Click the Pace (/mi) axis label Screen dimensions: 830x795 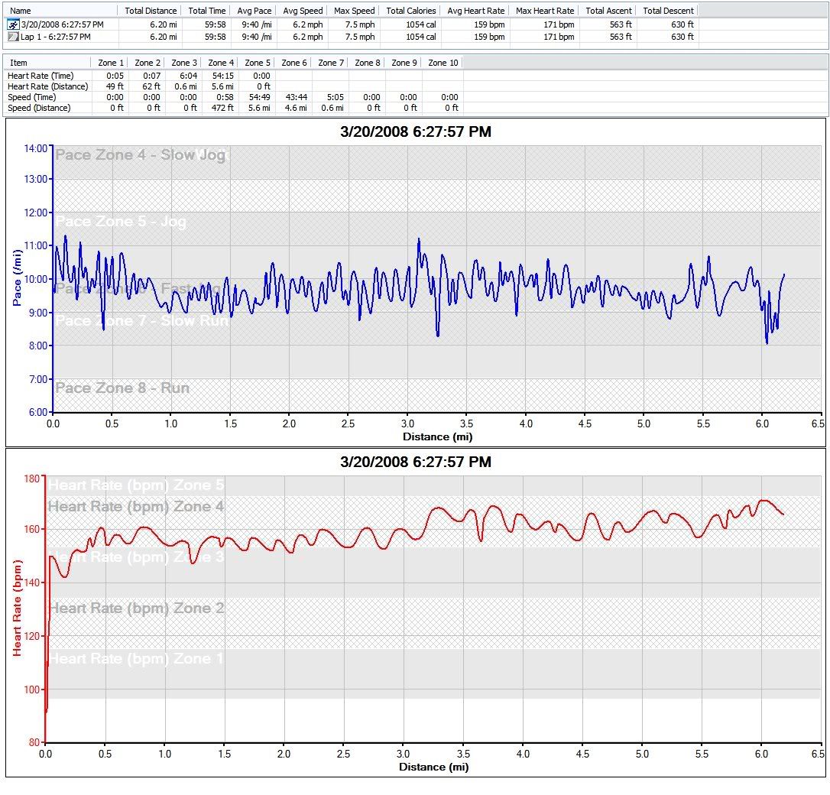(x=18, y=277)
